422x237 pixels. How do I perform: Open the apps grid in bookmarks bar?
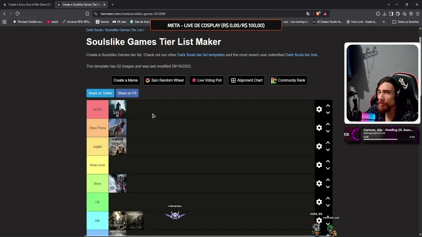[x=4, y=22]
